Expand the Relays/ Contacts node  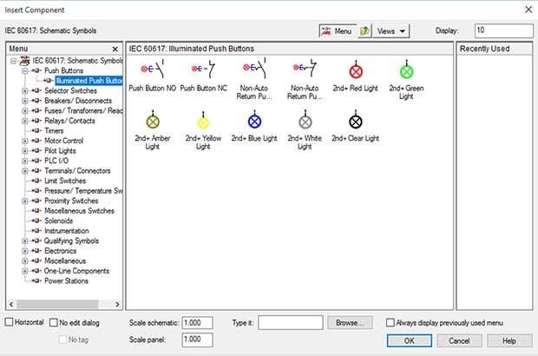(x=25, y=121)
